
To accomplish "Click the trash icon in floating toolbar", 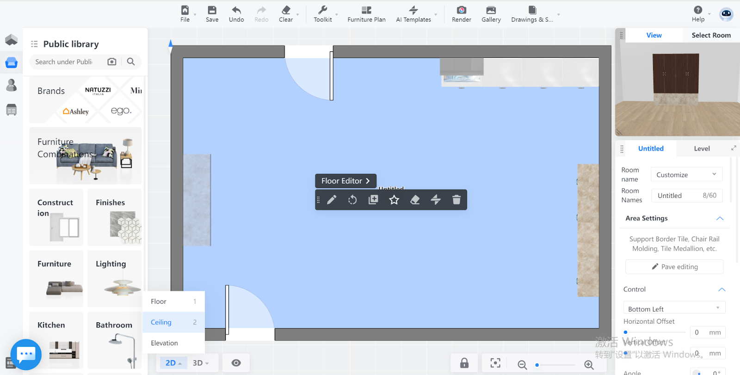I will (x=456, y=200).
